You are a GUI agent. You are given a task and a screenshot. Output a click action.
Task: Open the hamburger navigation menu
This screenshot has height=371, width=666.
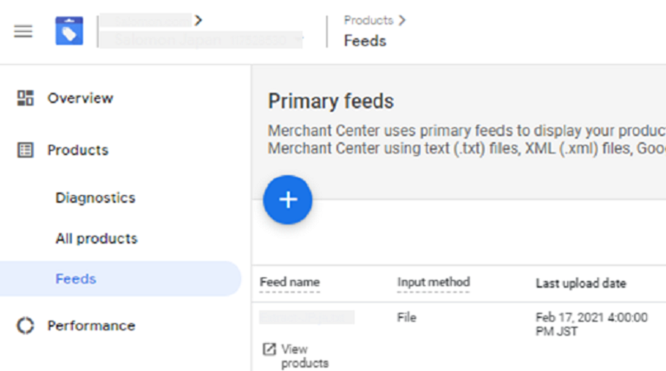coord(23,31)
